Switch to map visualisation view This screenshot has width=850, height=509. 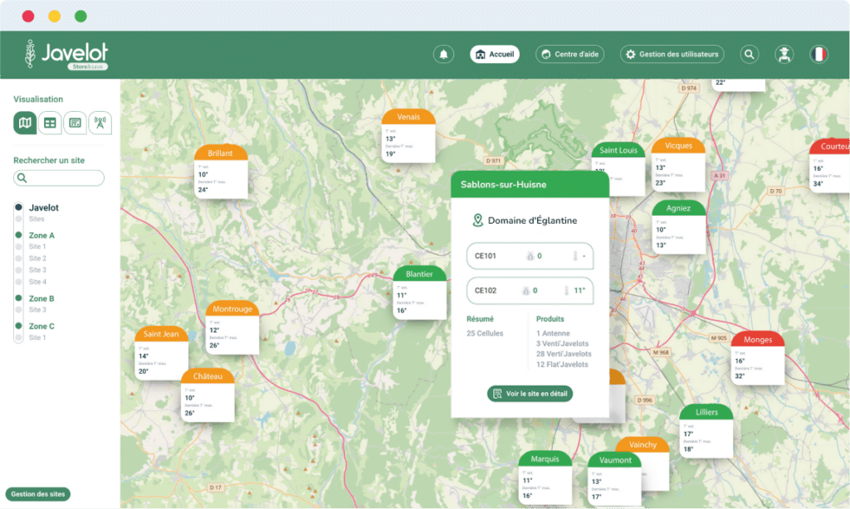click(26, 123)
